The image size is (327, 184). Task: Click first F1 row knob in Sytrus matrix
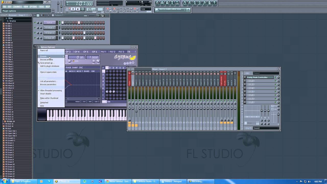pos(107,91)
